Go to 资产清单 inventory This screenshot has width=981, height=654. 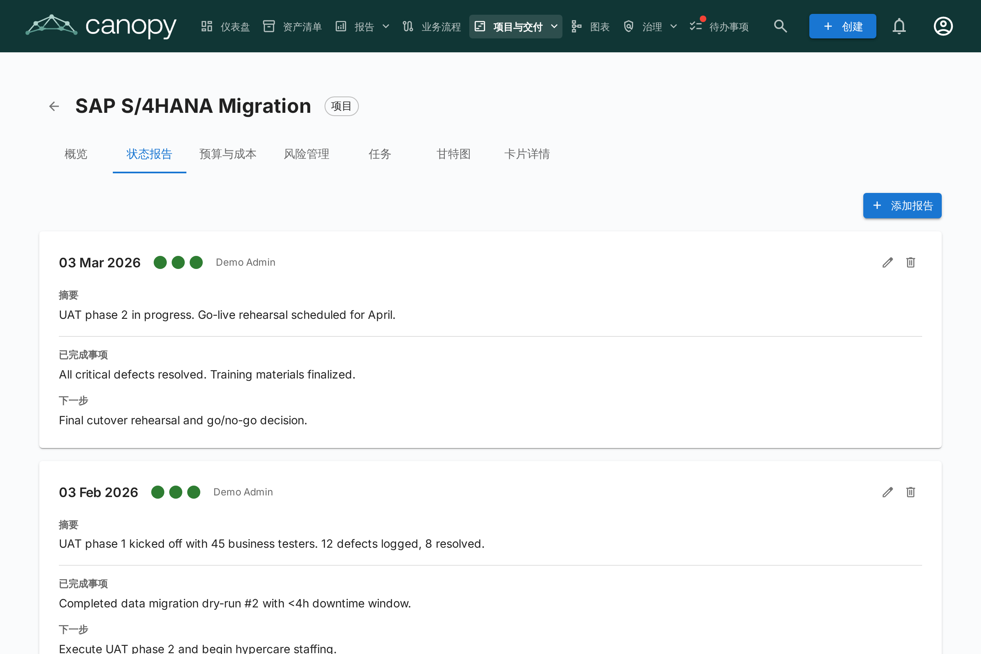point(292,26)
